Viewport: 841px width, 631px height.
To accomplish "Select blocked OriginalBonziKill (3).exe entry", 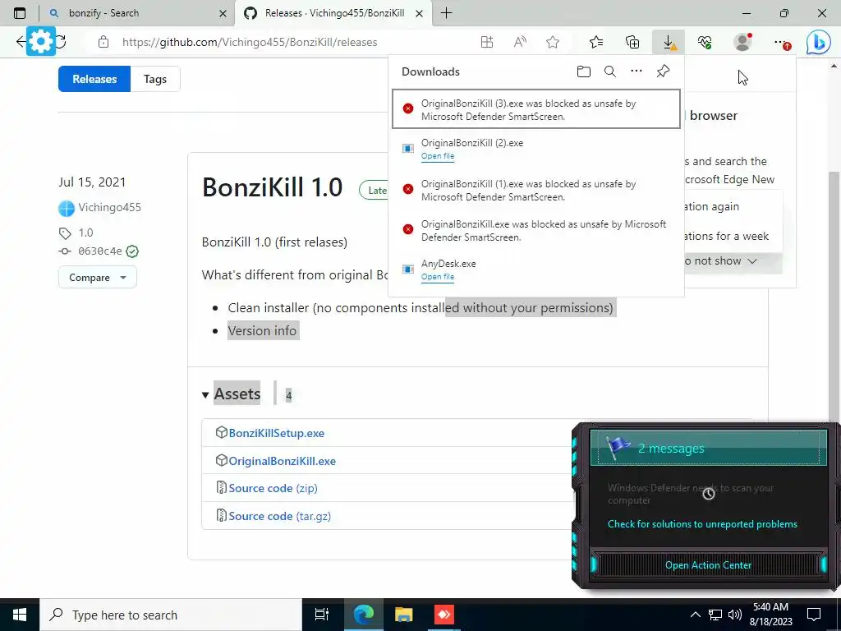I will coord(536,109).
